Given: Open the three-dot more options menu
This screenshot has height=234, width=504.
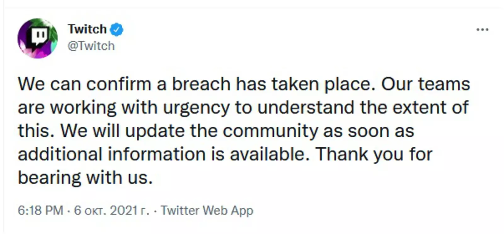Looking at the screenshot, I should click(x=482, y=30).
